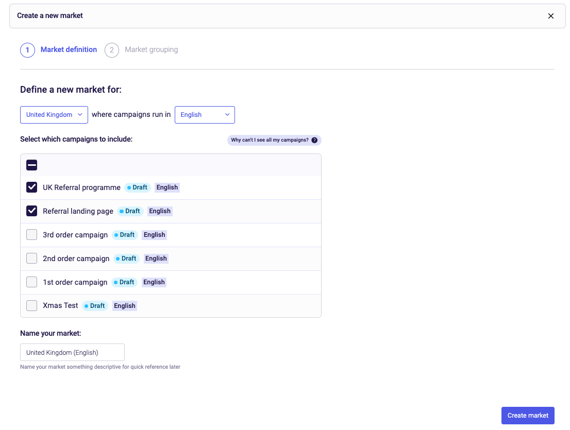Image resolution: width=570 pixels, height=430 pixels.
Task: Open Why can't I see all my campaigns
Action: click(x=274, y=140)
